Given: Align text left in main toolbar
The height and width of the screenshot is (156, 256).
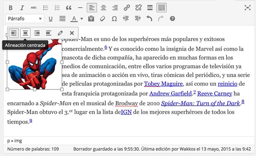Looking at the screenshot, I should click(92, 8).
